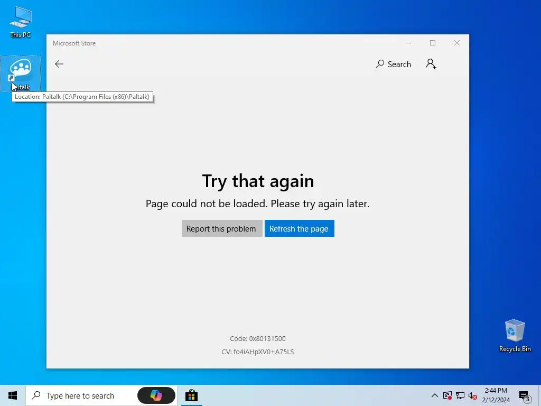Maximize the Microsoft Store window

click(433, 43)
